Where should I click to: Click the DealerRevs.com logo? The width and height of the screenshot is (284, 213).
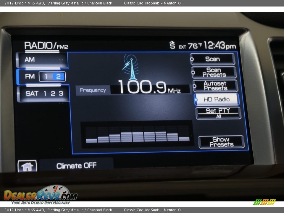41,195
